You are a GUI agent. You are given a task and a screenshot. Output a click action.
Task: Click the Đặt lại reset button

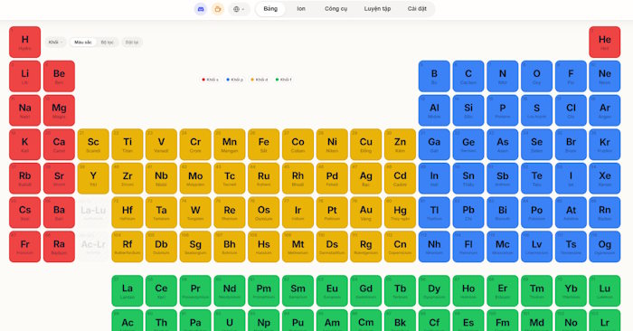(x=132, y=42)
